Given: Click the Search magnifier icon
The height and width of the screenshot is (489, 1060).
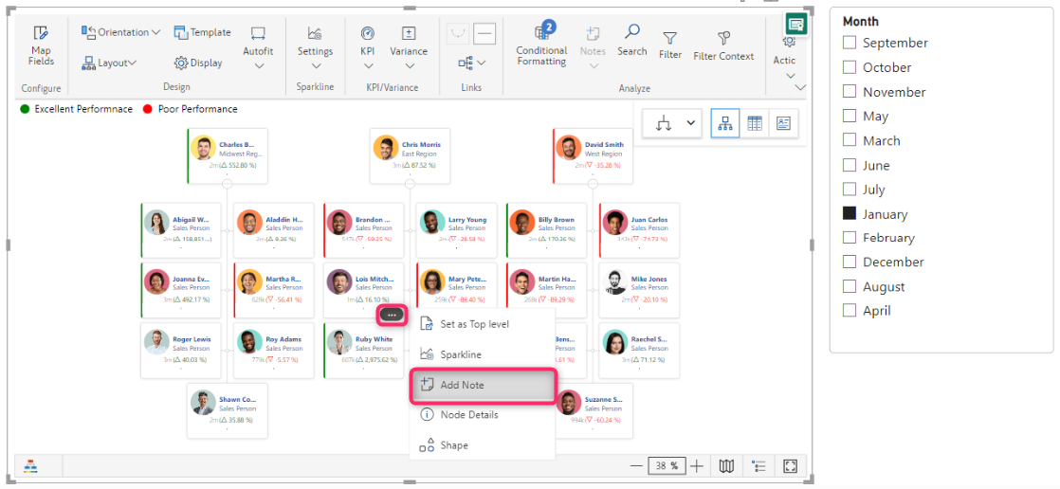Looking at the screenshot, I should tap(631, 40).
